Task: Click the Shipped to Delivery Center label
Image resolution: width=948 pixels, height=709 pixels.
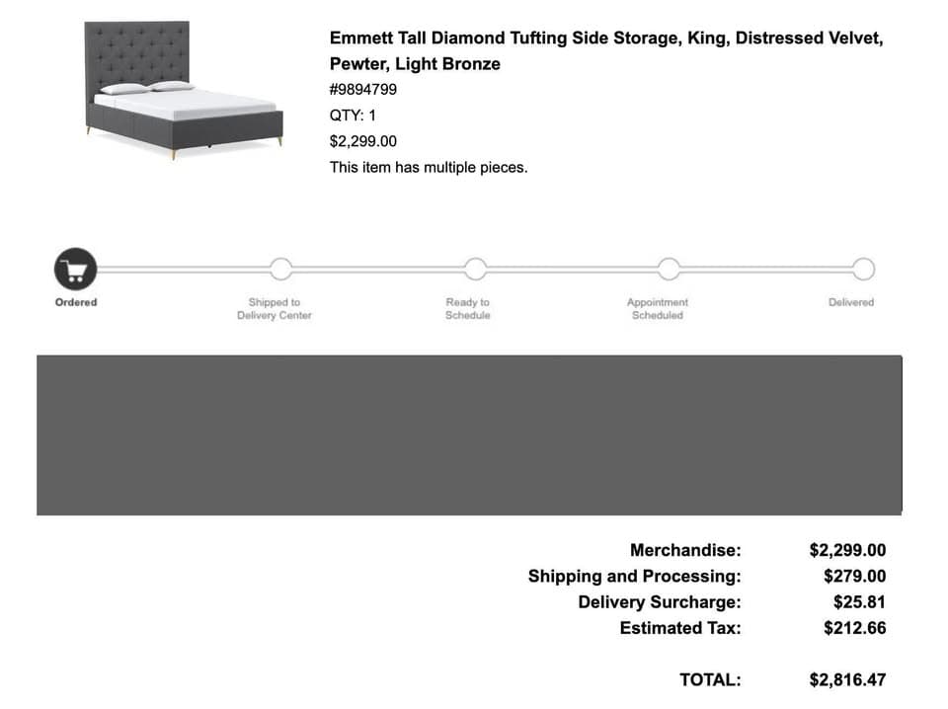Action: [275, 308]
